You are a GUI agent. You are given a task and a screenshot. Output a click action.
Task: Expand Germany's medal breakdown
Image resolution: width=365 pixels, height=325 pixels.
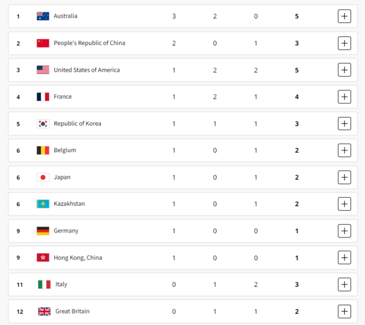(x=344, y=231)
